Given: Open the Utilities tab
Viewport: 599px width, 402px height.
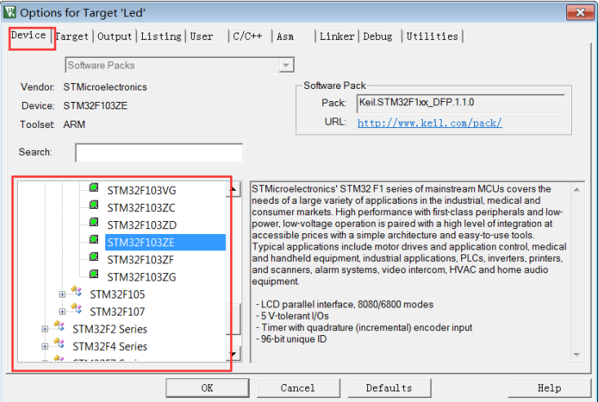Looking at the screenshot, I should [x=432, y=37].
